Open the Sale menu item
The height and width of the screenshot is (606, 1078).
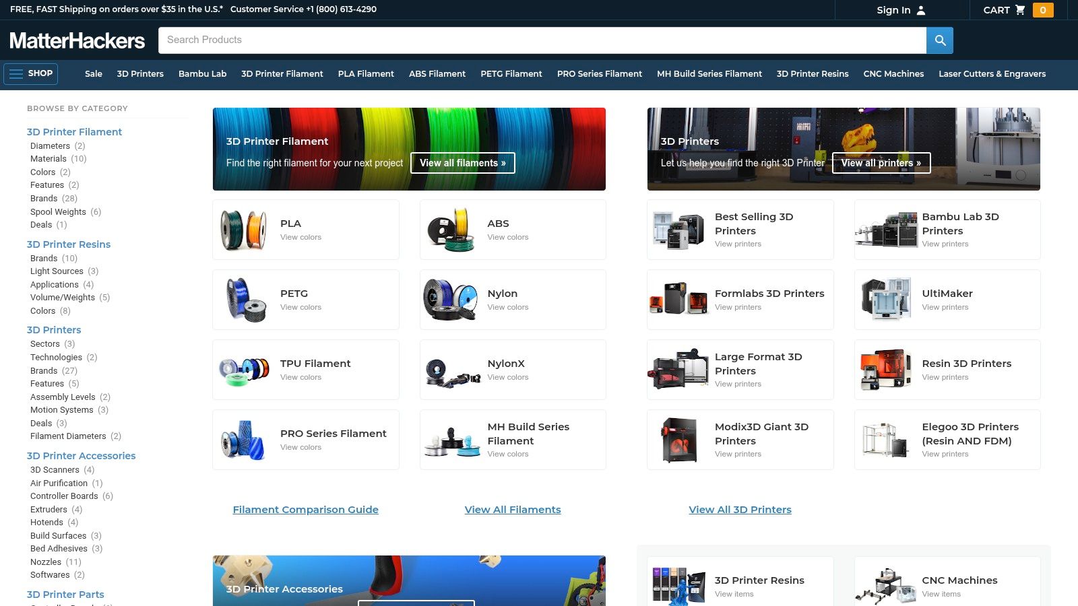pos(94,74)
